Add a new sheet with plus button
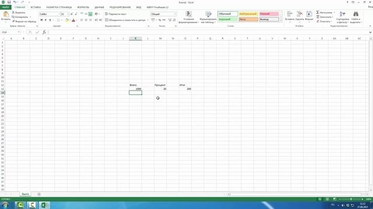This screenshot has width=373, height=209. click(x=39, y=194)
